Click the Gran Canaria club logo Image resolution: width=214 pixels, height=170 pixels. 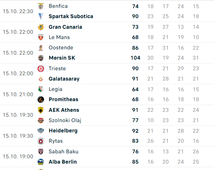click(x=41, y=27)
